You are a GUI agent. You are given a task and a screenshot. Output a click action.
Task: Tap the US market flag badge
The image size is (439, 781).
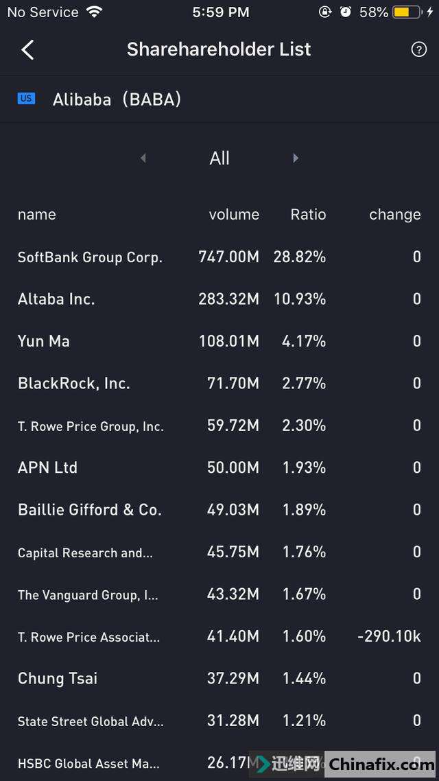coord(26,99)
